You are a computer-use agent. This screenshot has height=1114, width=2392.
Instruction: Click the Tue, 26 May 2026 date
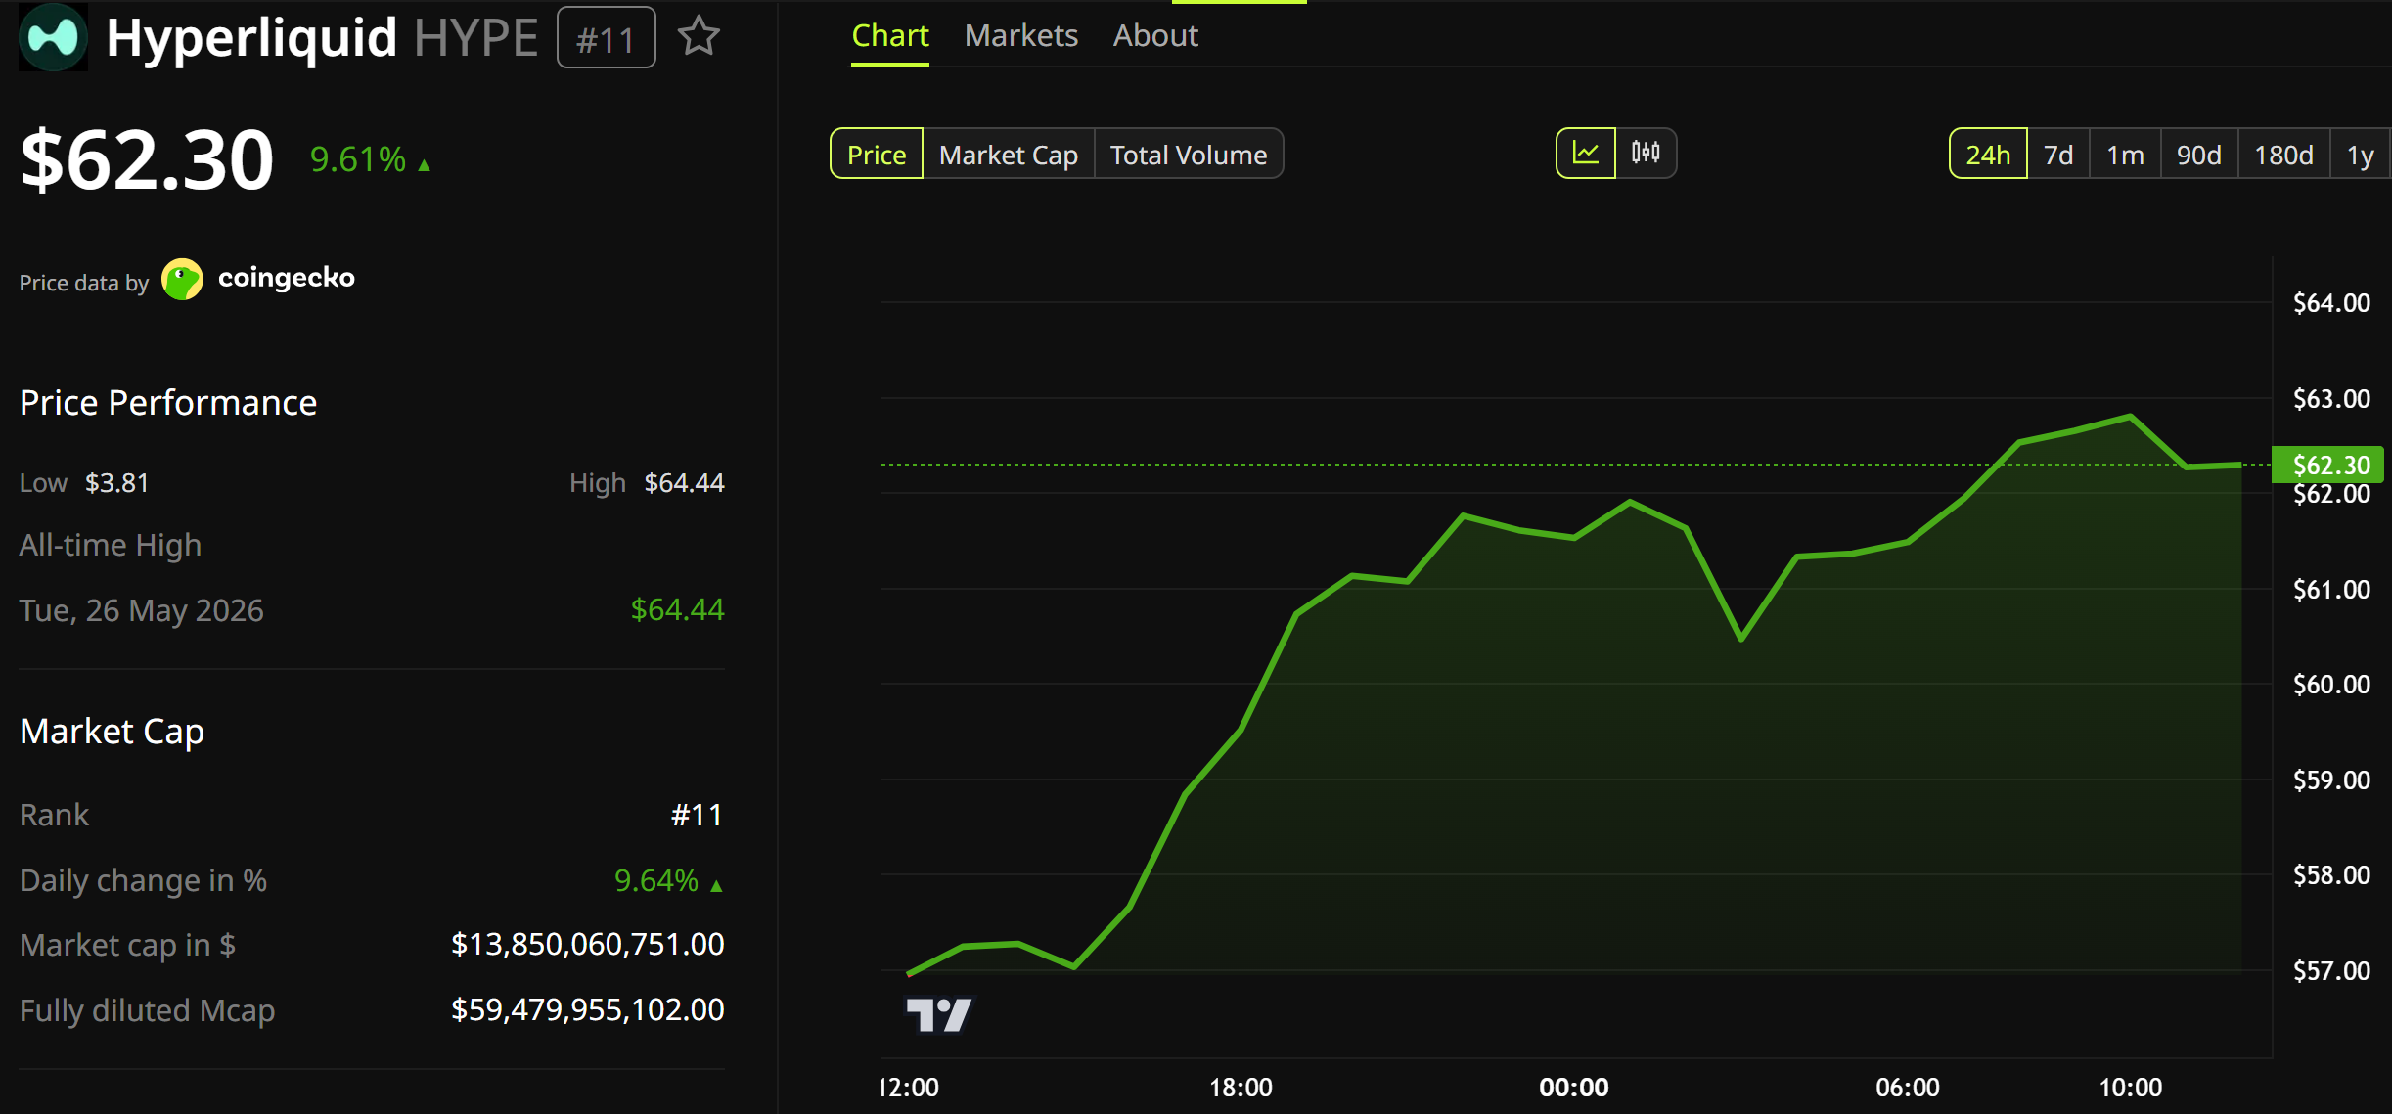tap(142, 610)
